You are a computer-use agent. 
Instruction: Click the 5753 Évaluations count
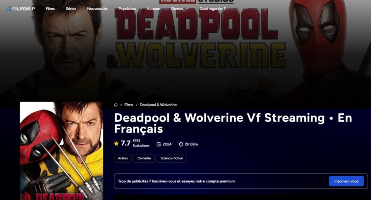coord(141,143)
